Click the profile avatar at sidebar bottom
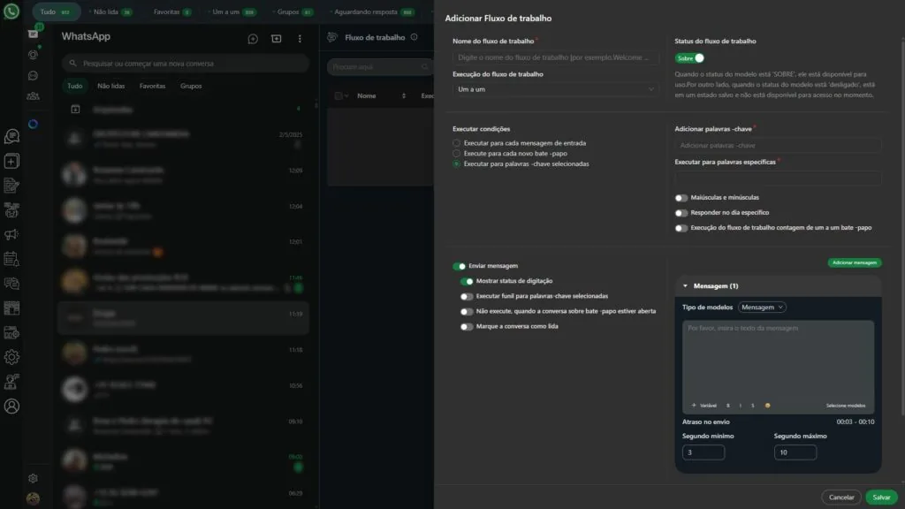This screenshot has width=905, height=509. coord(33,498)
